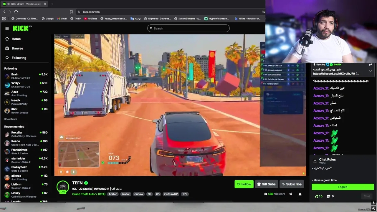This screenshot has width=377, height=212.
Task: Select the outlaw tag
Action: point(139,194)
